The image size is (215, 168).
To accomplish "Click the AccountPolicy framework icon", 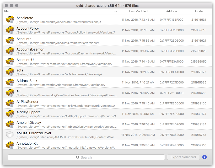I will tap(9, 30).
